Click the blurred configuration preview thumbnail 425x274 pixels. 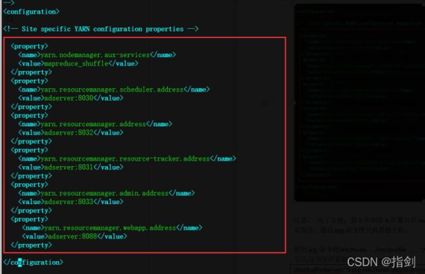click(360, 103)
